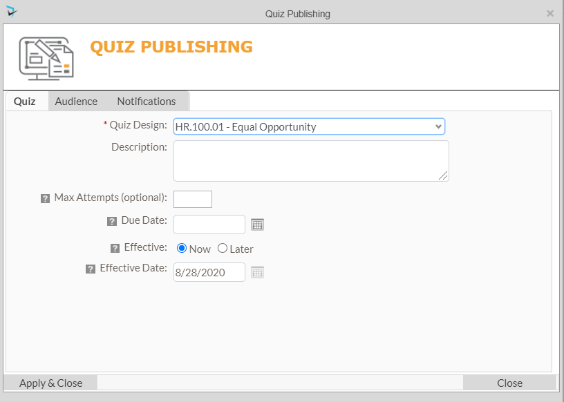
Task: Select the Now radio button
Action: pos(182,249)
